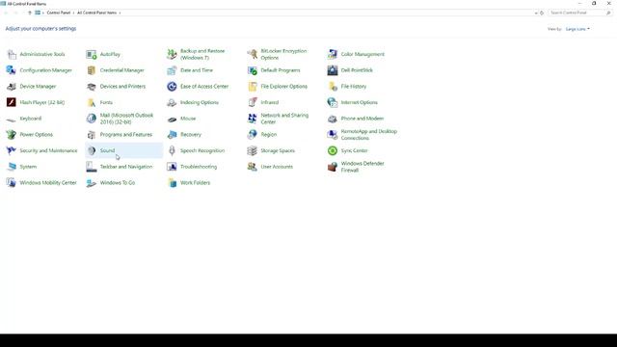This screenshot has height=347, width=617.
Task: Open Mail (Microsoft Outlook 2016) icon
Action: pyautogui.click(x=92, y=119)
